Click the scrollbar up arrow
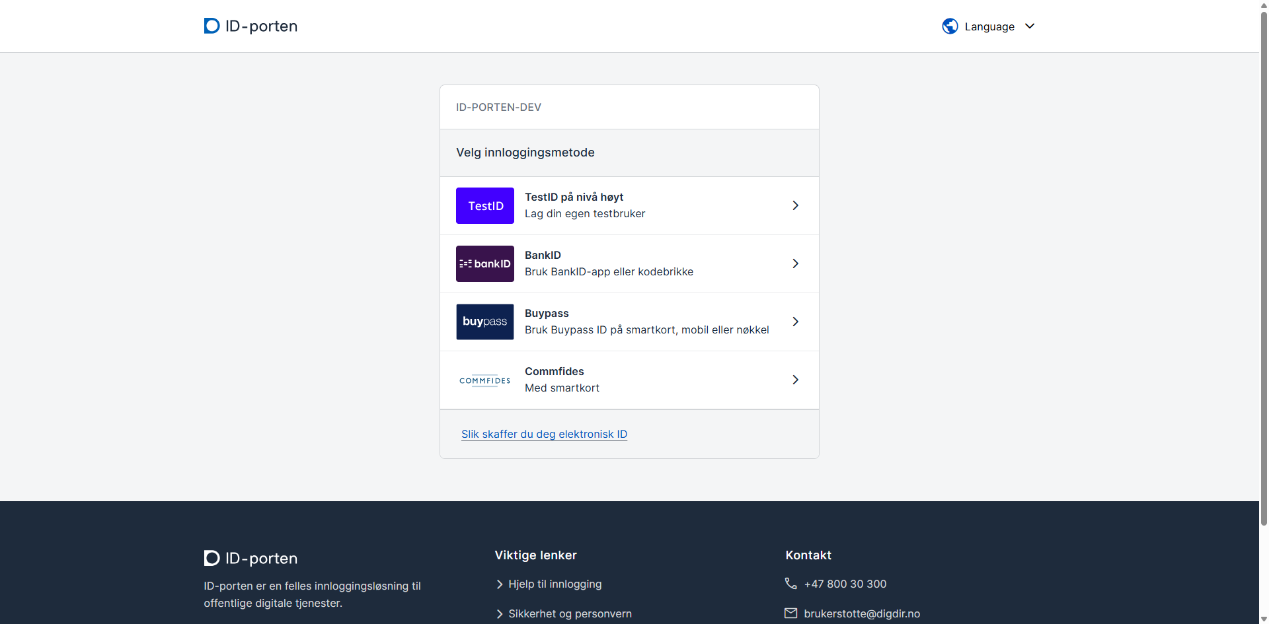The height and width of the screenshot is (624, 1269). (x=1264, y=5)
